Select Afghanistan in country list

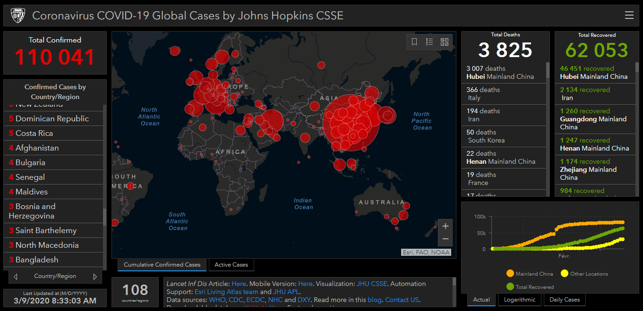pos(53,148)
